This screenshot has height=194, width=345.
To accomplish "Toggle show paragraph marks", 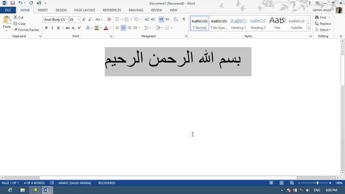I will 184,19.
